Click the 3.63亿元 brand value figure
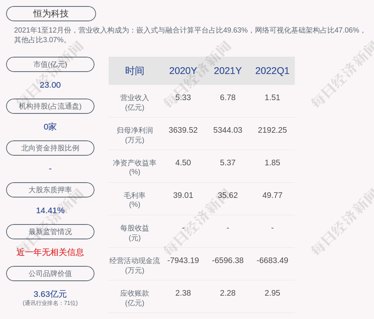 coord(50,294)
